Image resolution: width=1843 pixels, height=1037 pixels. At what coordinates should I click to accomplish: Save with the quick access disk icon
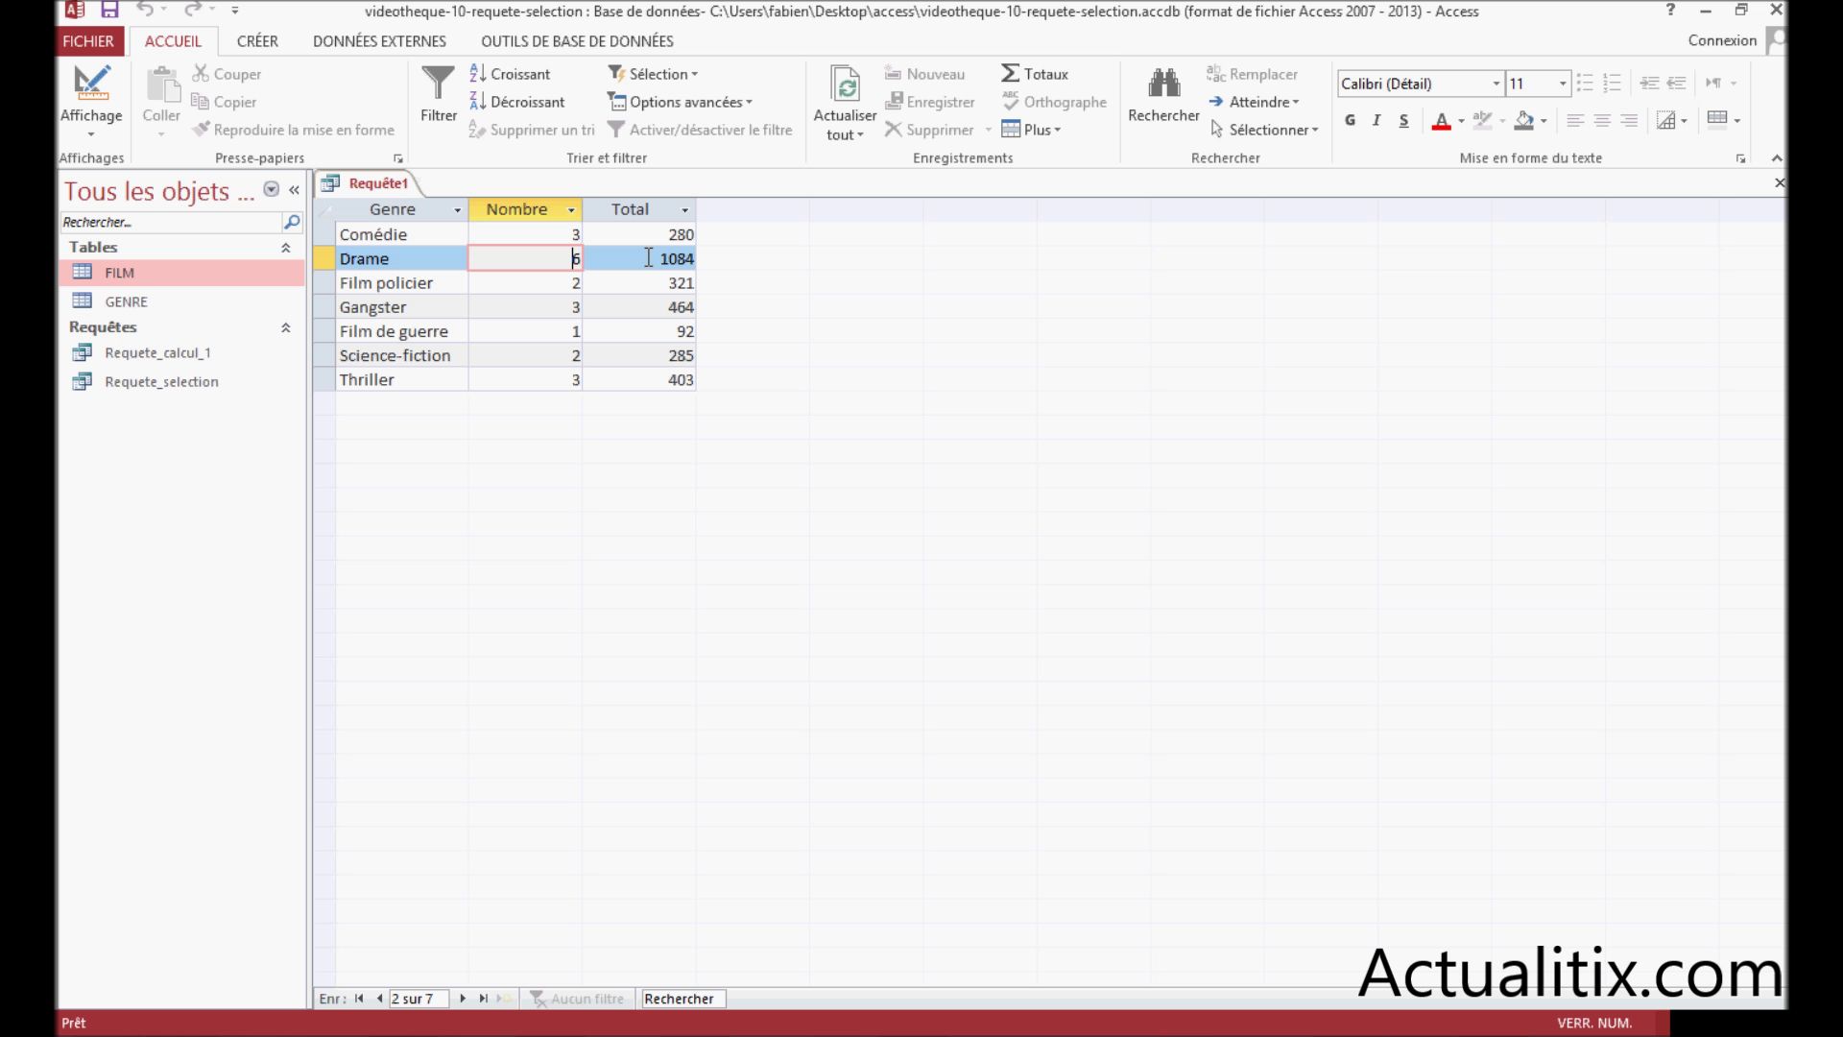109,11
